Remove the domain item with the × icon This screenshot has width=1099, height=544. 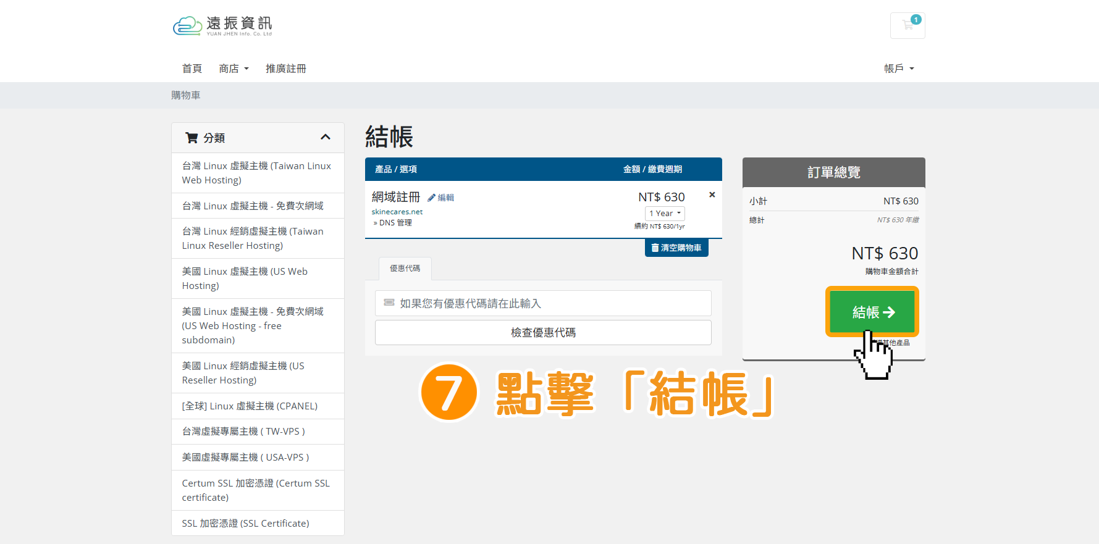click(712, 195)
